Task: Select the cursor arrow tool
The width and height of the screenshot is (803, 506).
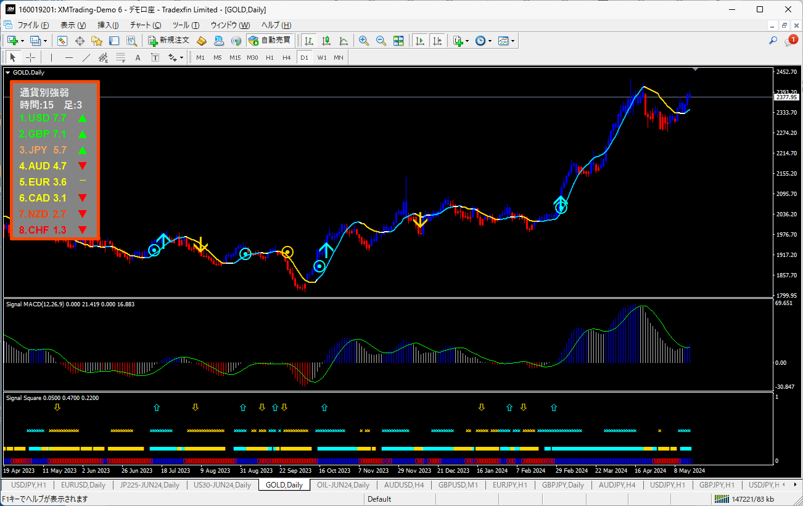Action: pyautogui.click(x=13, y=57)
